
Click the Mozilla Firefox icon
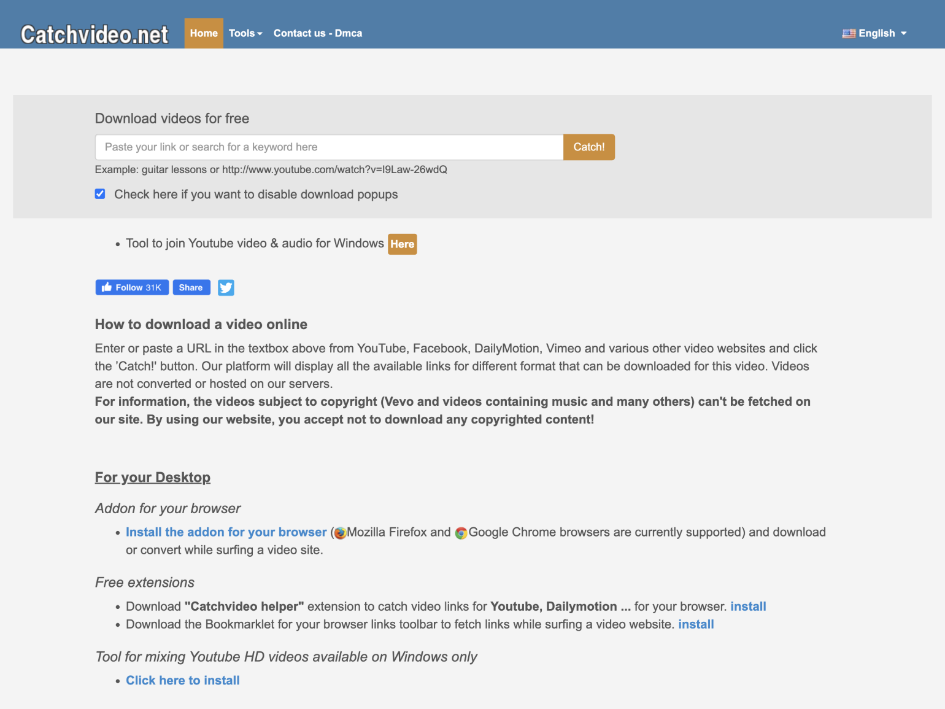[341, 533]
